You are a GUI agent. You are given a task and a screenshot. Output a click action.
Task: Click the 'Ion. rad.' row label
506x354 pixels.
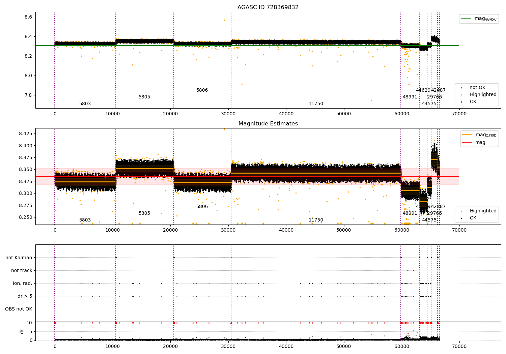(23, 283)
